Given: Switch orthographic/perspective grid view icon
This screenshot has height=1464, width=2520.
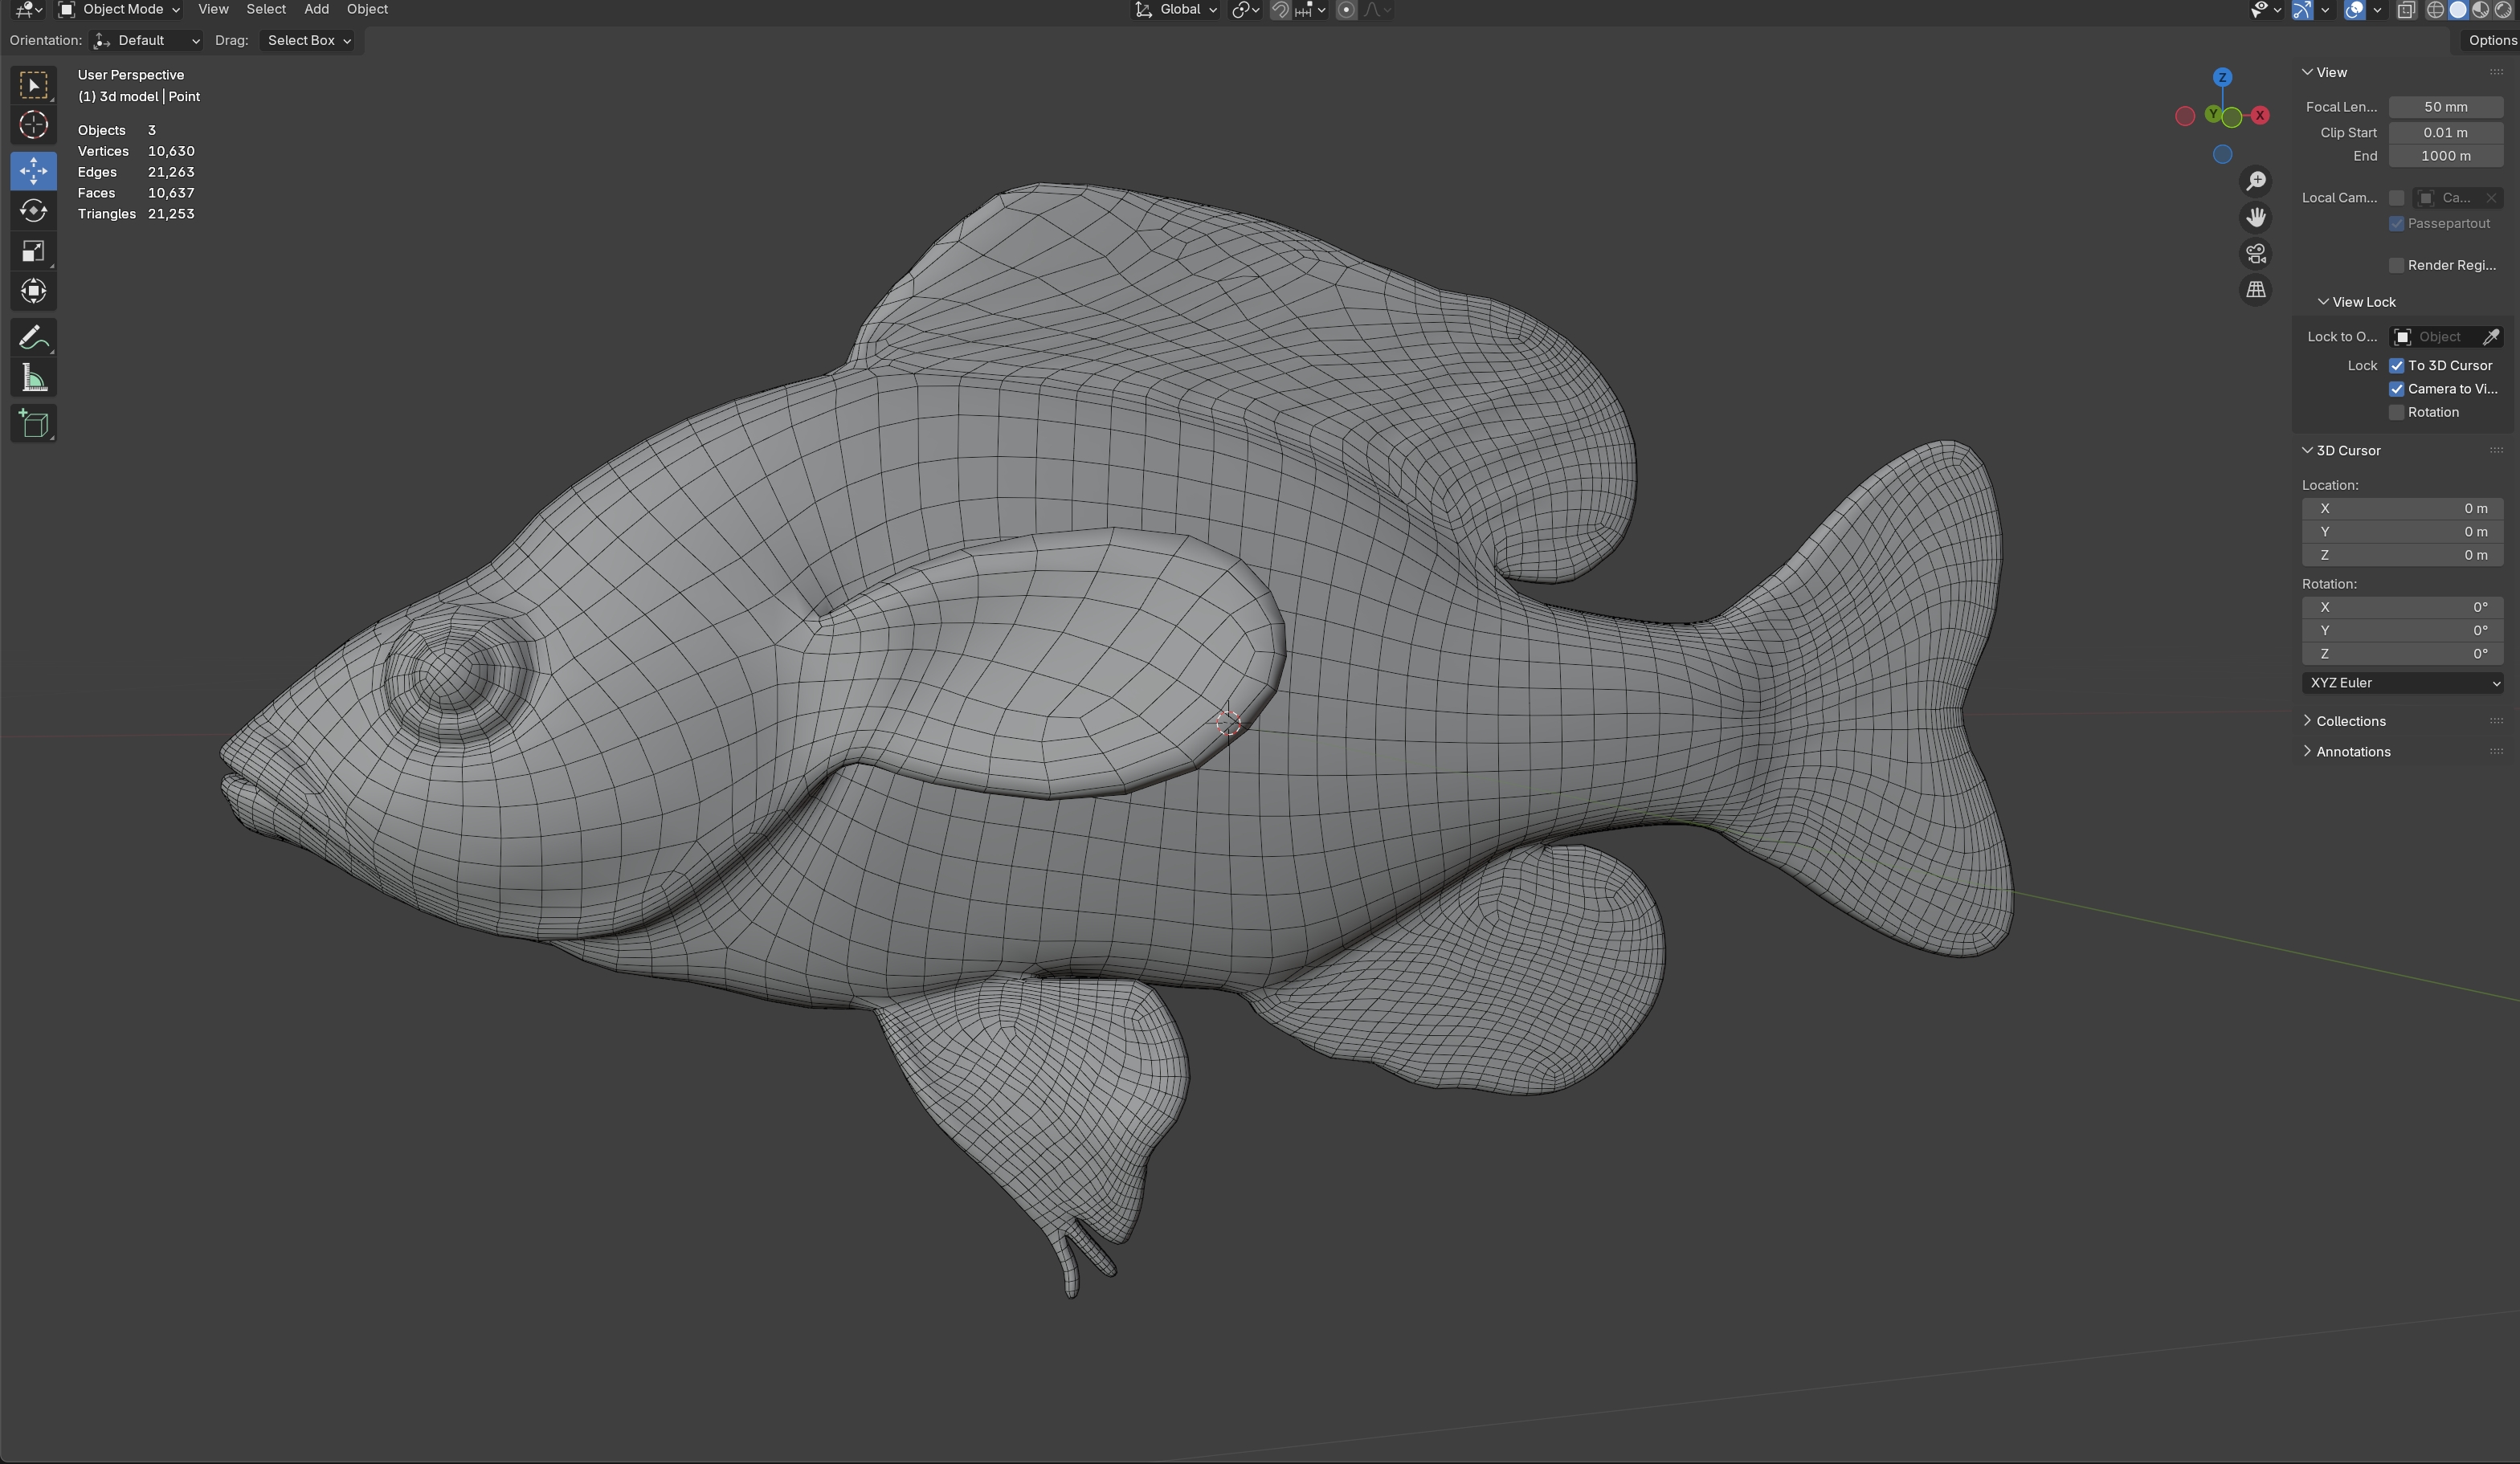Looking at the screenshot, I should point(2255,290).
